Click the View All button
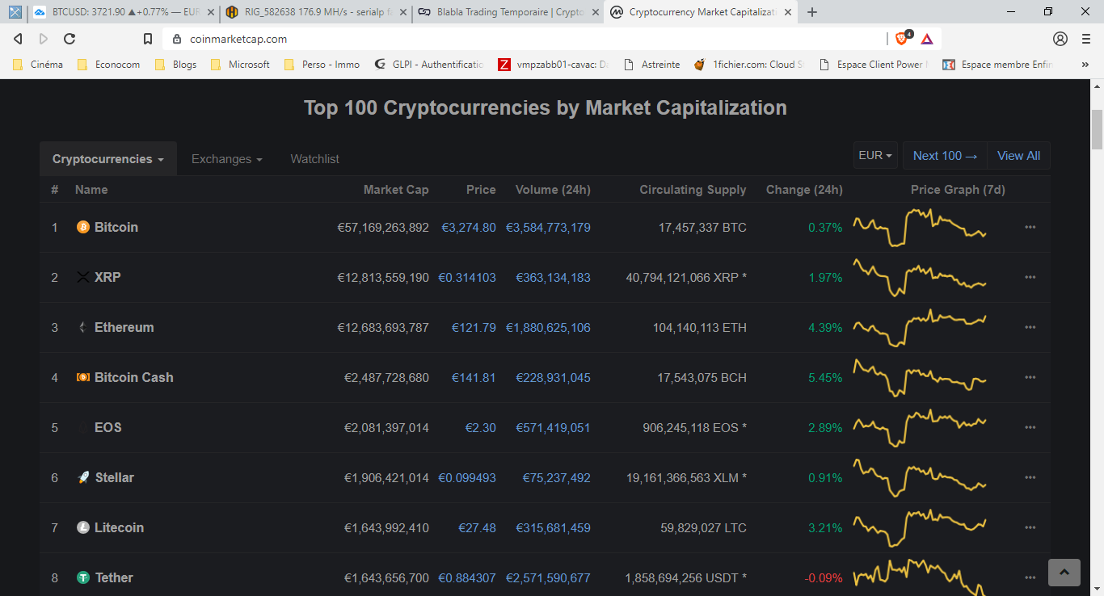Viewport: 1104px width, 596px height. [1018, 156]
